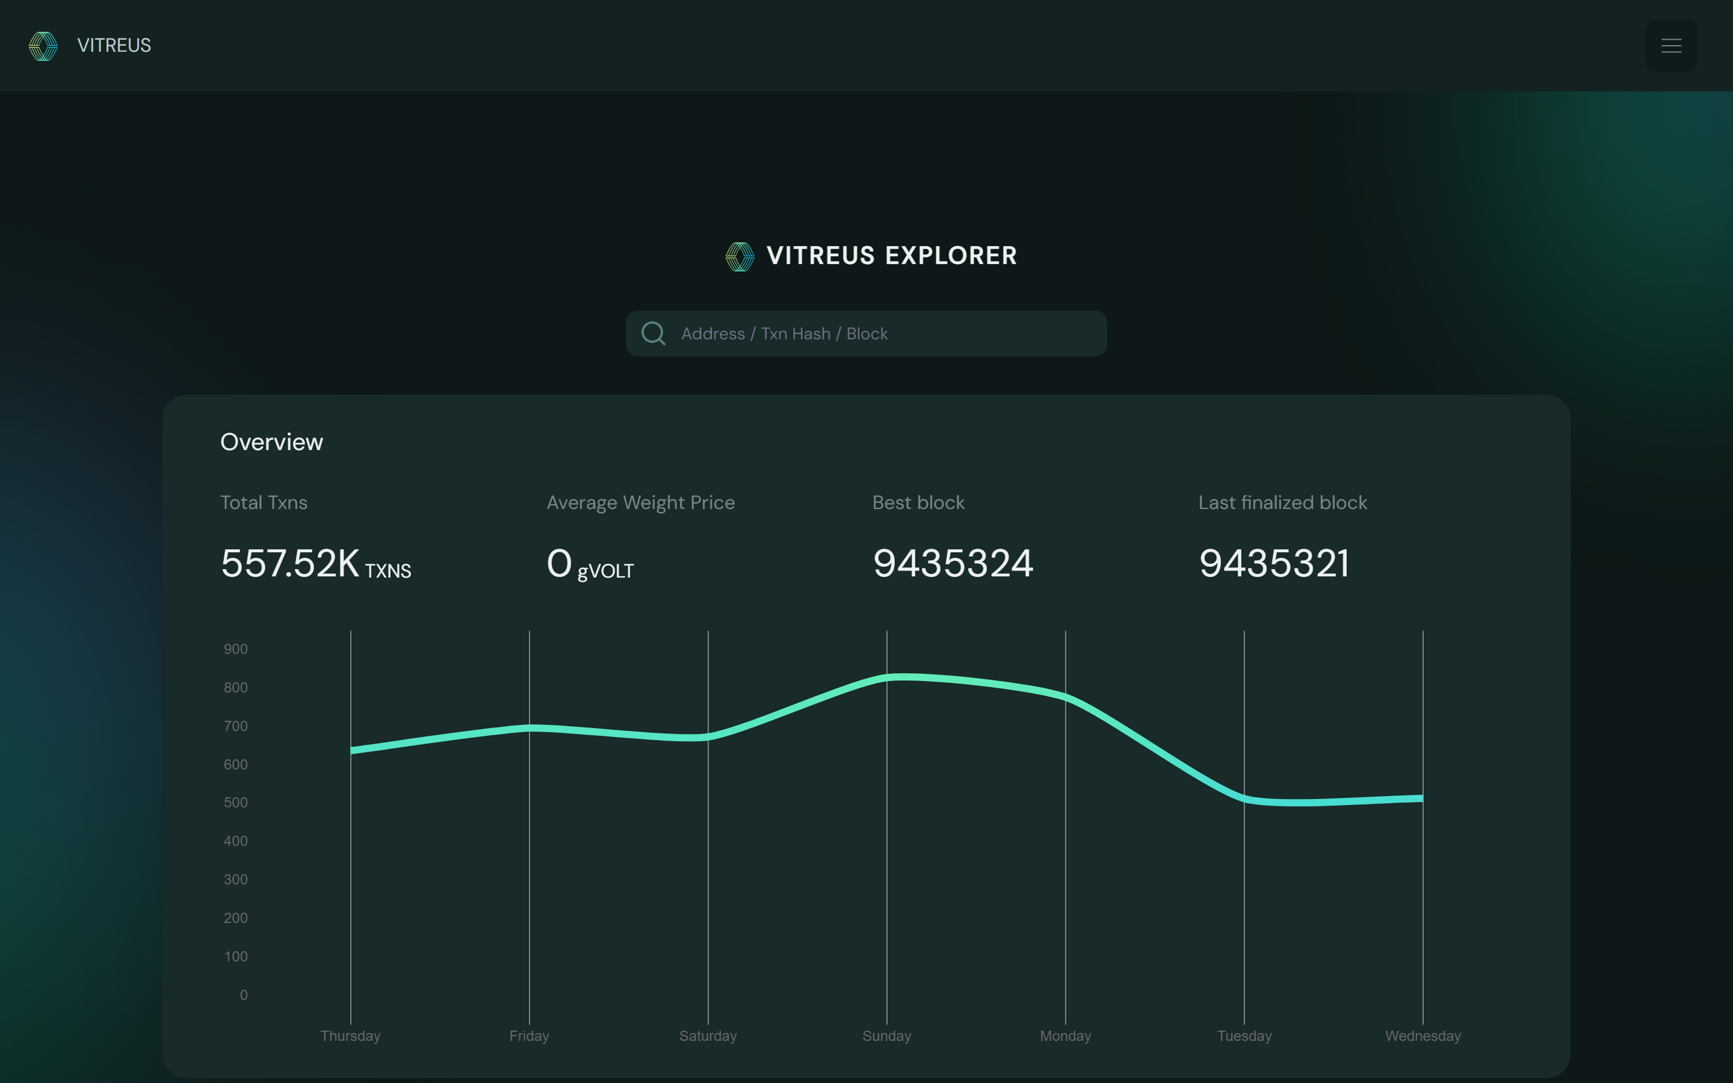The image size is (1733, 1083).
Task: Click the Wednesday label at the chart's right edge
Action: point(1424,1035)
